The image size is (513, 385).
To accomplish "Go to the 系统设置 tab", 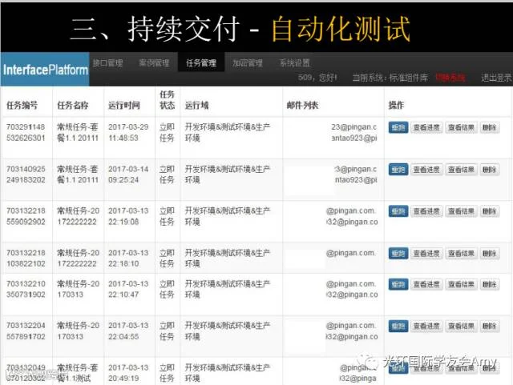I will point(295,62).
